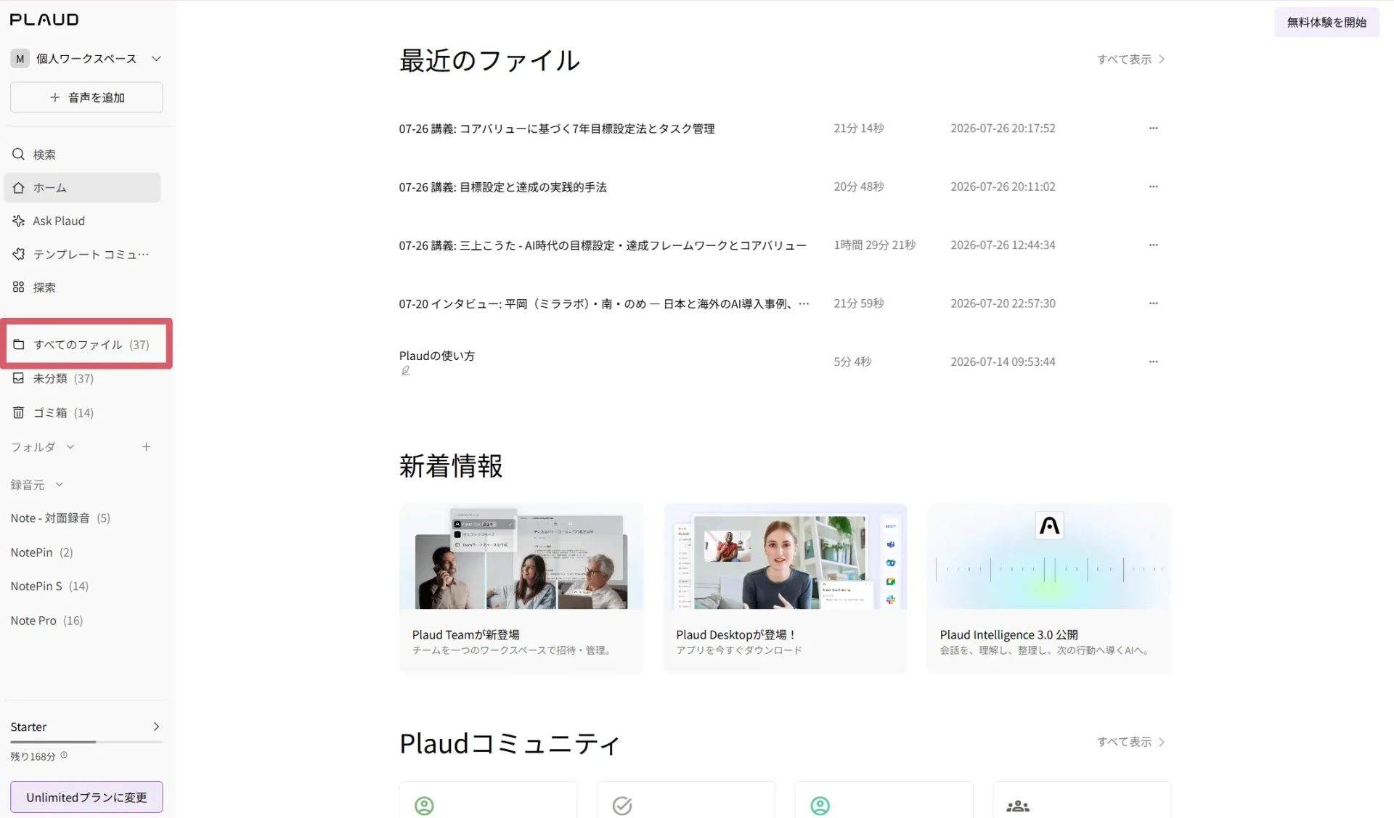Click the uncategorized inbox icon

[x=19, y=378]
